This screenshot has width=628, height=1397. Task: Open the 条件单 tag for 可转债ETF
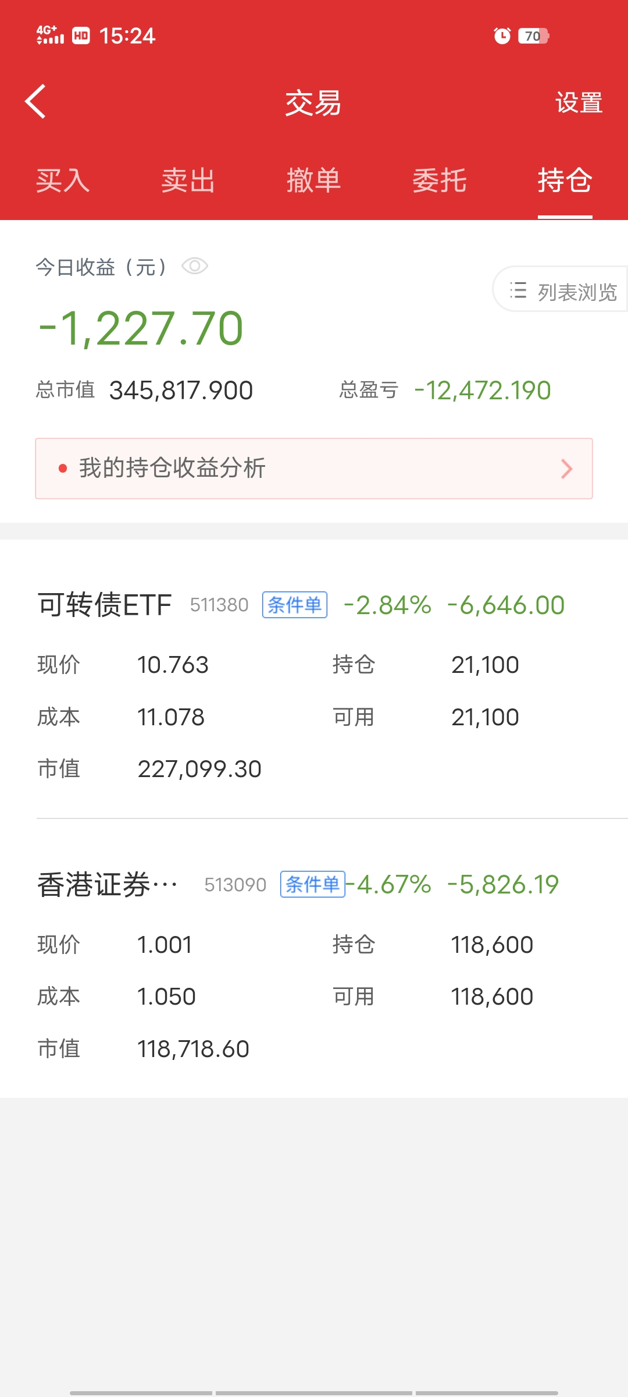(x=295, y=605)
